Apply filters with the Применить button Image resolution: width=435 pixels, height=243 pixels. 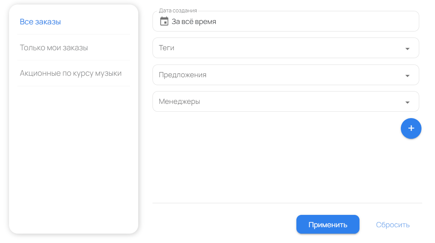pyautogui.click(x=328, y=224)
